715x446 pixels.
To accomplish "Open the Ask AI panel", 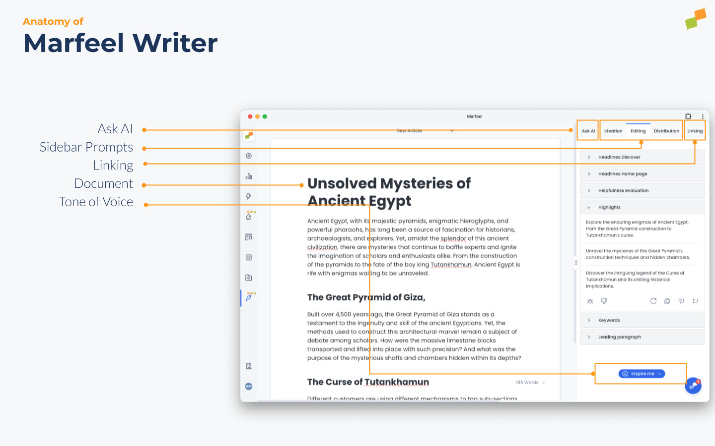I will pyautogui.click(x=587, y=130).
